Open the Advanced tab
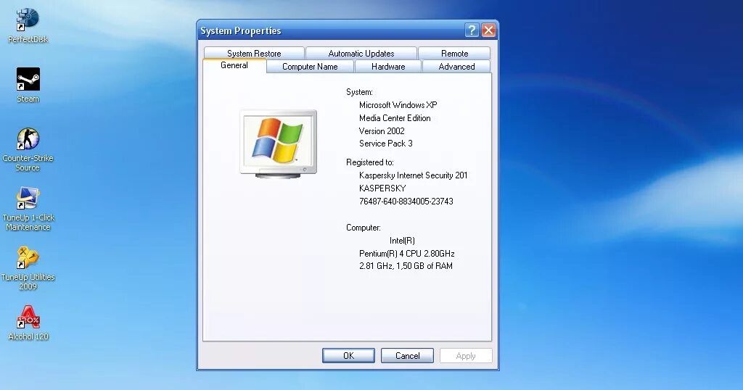This screenshot has height=390, width=743. click(456, 67)
